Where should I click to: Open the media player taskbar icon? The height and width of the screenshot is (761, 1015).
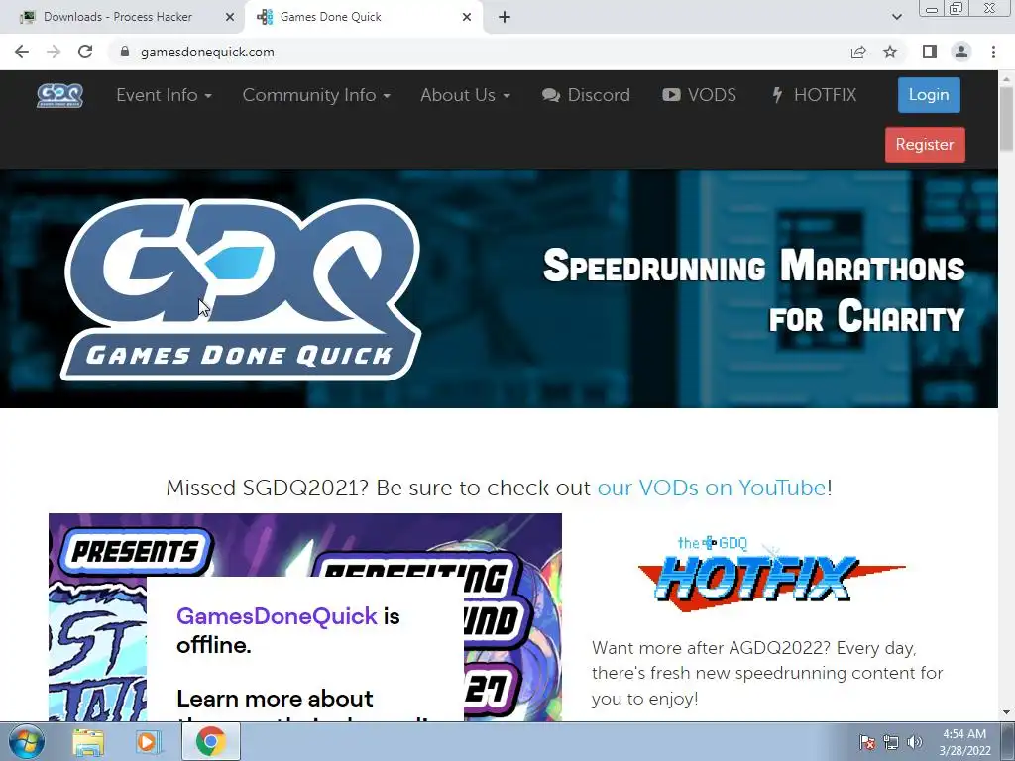tap(149, 741)
